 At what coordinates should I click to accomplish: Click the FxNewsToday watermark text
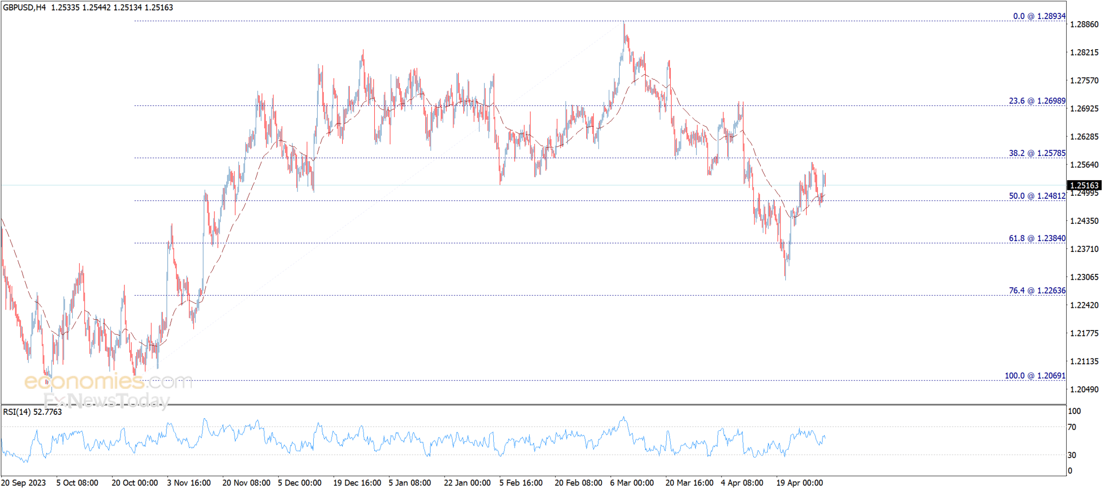(x=107, y=401)
